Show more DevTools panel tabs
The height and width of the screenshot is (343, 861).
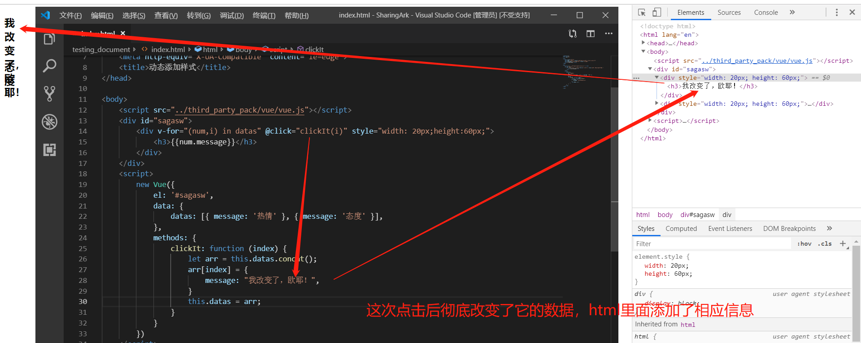tap(792, 13)
